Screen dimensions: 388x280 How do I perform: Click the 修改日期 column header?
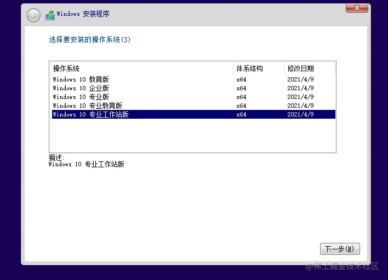tap(310, 68)
